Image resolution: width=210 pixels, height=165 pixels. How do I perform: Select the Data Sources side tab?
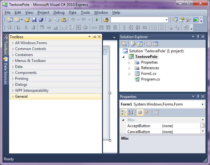click(x=6, y=71)
